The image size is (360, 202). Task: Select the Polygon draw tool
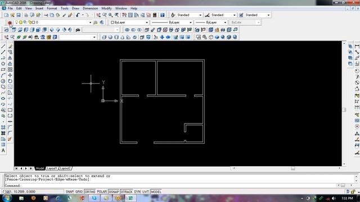[x=3, y=63]
